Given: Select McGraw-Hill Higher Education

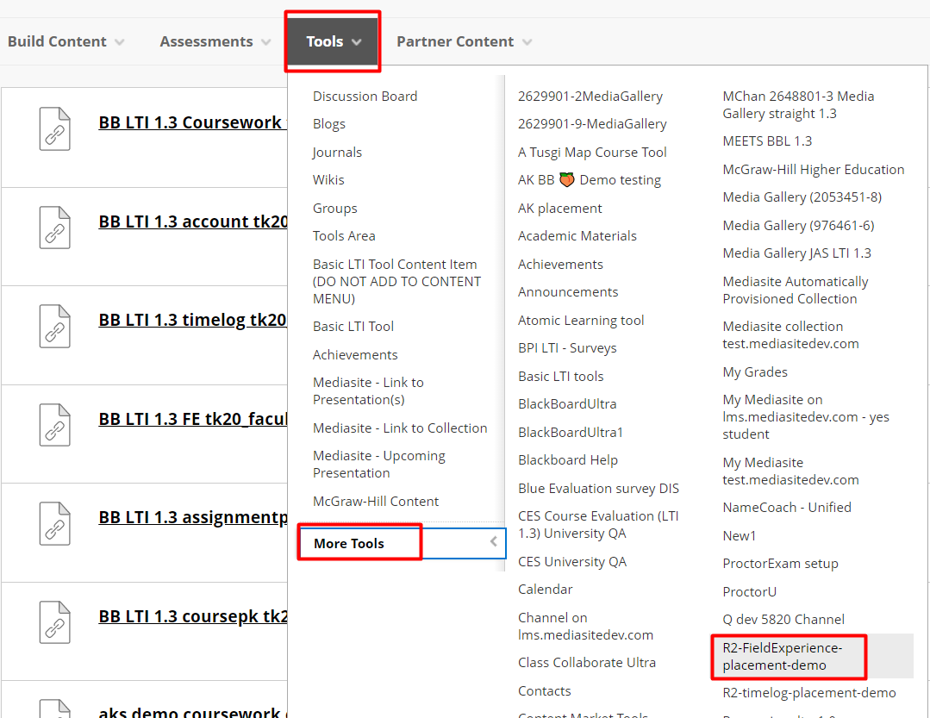Looking at the screenshot, I should 813,170.
